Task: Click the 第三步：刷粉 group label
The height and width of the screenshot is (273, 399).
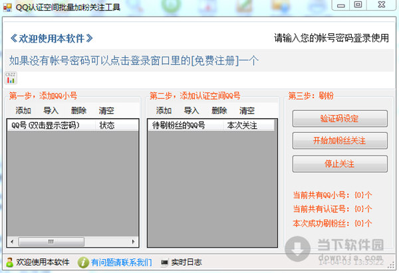Action: tap(311, 96)
